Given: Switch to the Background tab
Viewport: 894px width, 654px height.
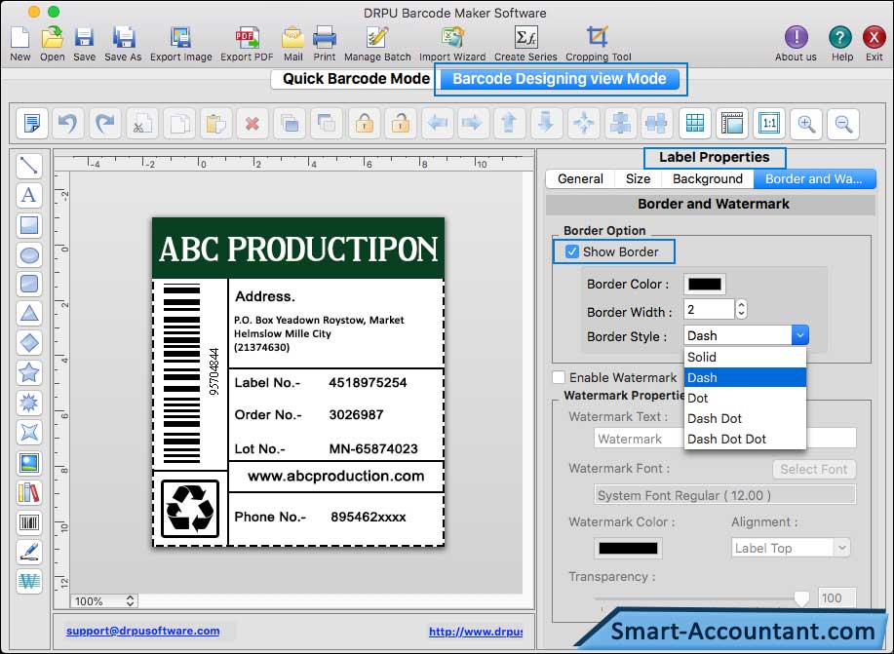Looking at the screenshot, I should (x=708, y=179).
